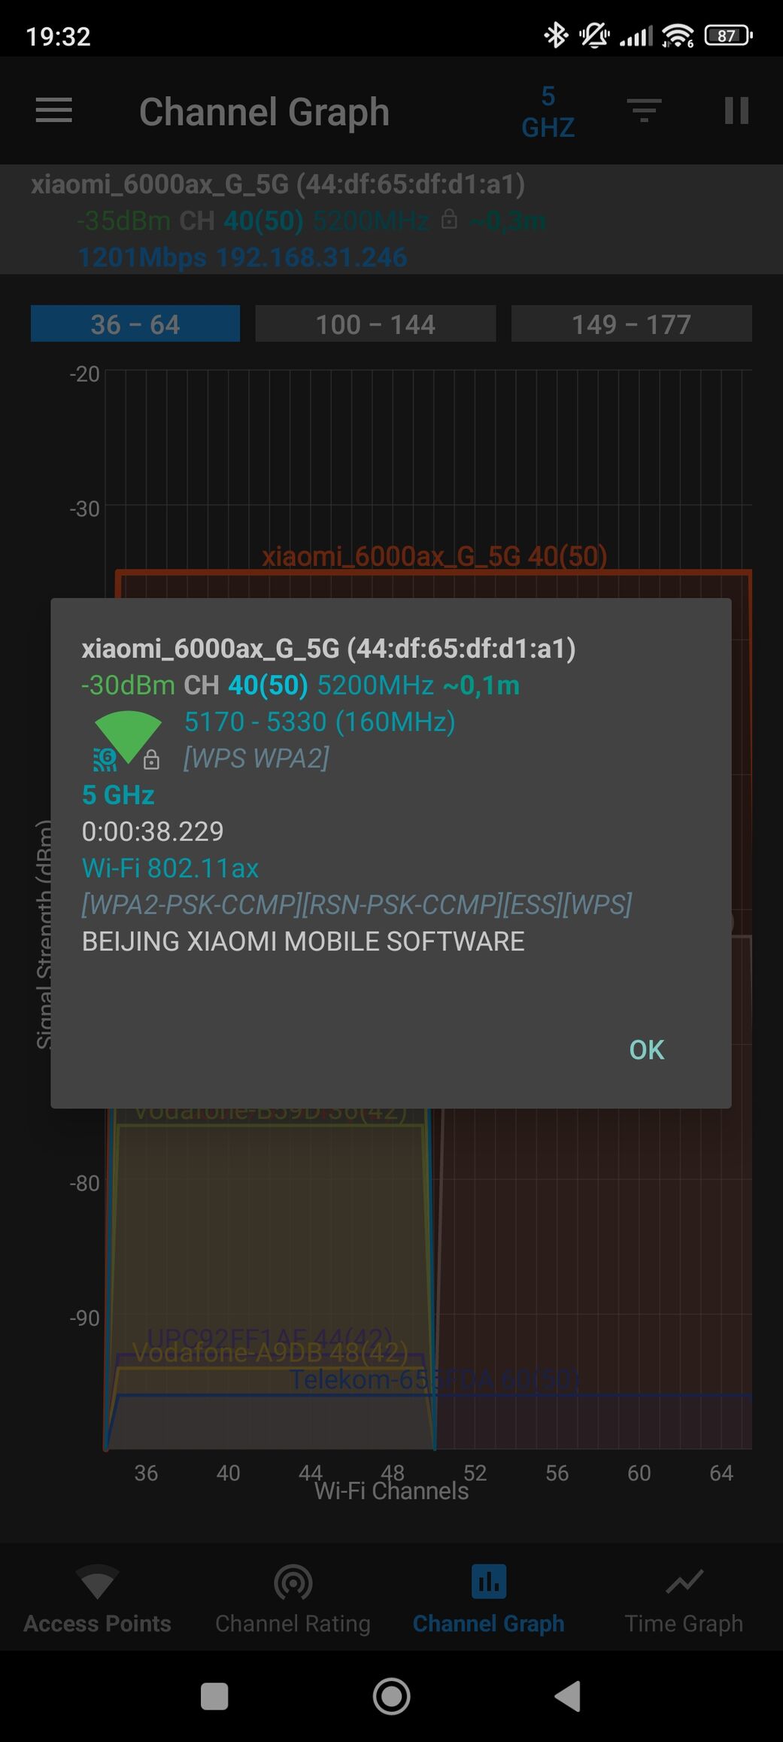
Task: Pause scanning with the pause icon
Action: pos(736,111)
